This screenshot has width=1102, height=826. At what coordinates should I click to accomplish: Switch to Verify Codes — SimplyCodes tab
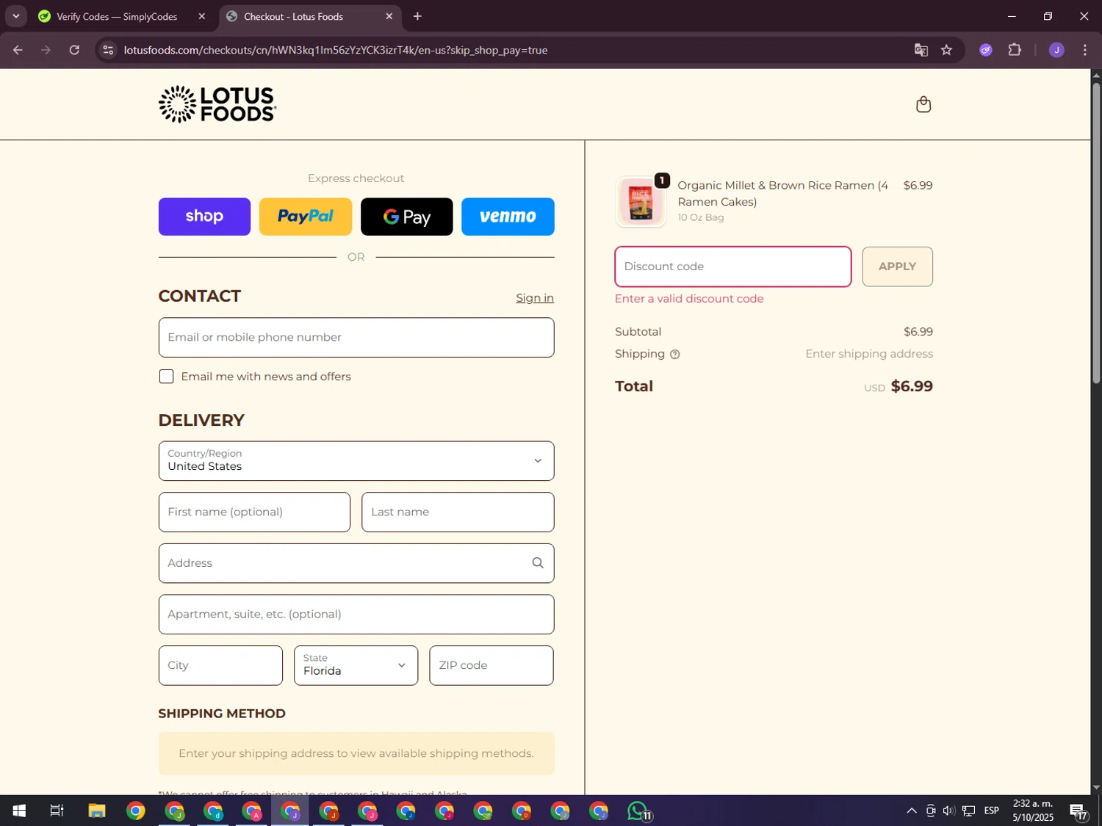pyautogui.click(x=116, y=16)
